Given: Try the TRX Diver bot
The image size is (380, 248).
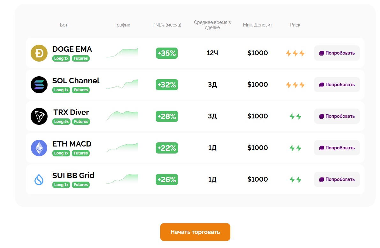Looking at the screenshot, I should (x=337, y=116).
